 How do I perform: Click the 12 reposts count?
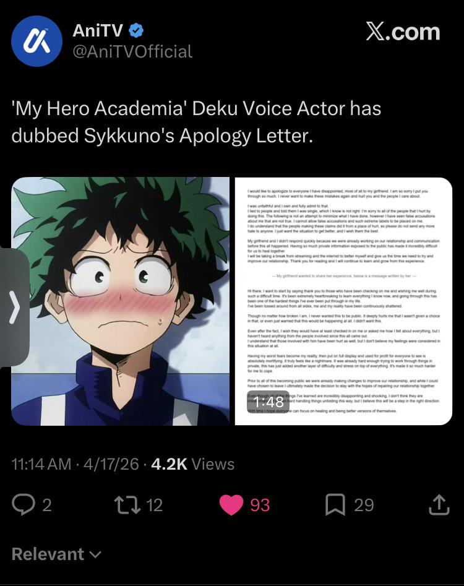click(154, 506)
